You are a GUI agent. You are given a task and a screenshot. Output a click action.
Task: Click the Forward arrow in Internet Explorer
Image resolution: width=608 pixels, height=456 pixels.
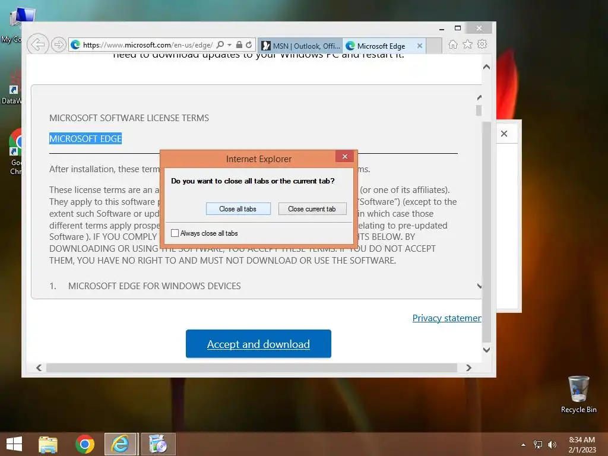click(x=59, y=45)
